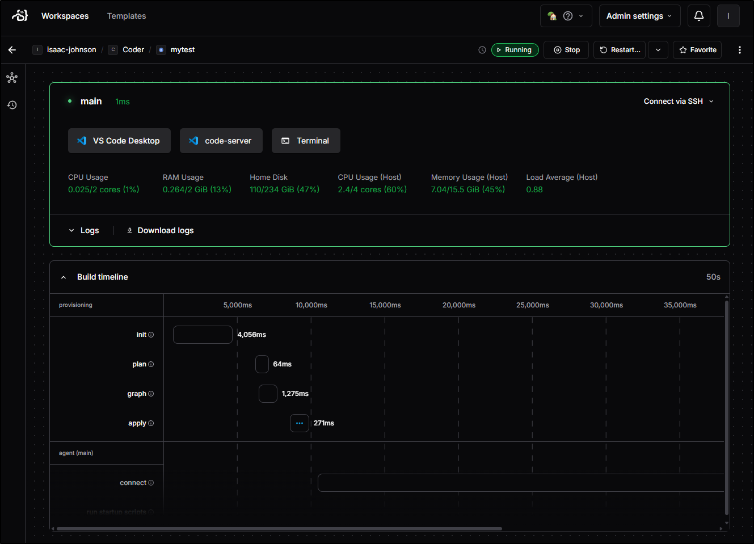Open dropdown arrow next to Restart

(x=658, y=50)
